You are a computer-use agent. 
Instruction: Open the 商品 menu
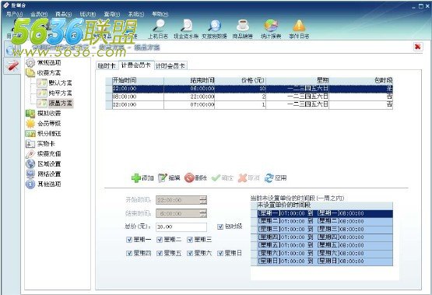point(63,14)
